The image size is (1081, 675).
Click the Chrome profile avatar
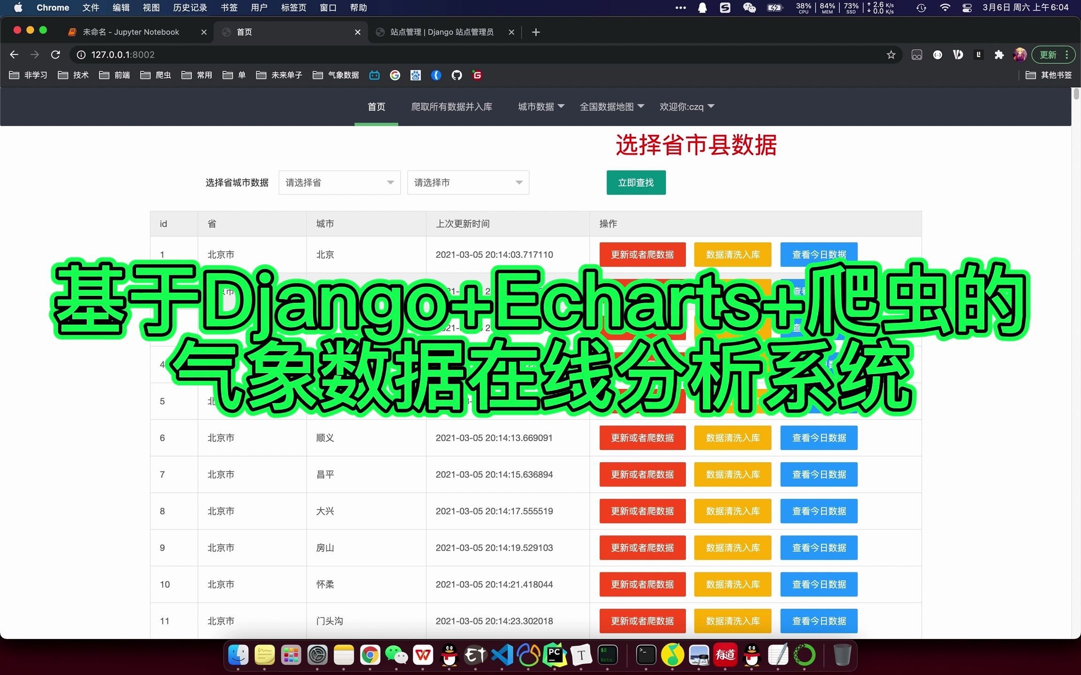[x=1019, y=54]
